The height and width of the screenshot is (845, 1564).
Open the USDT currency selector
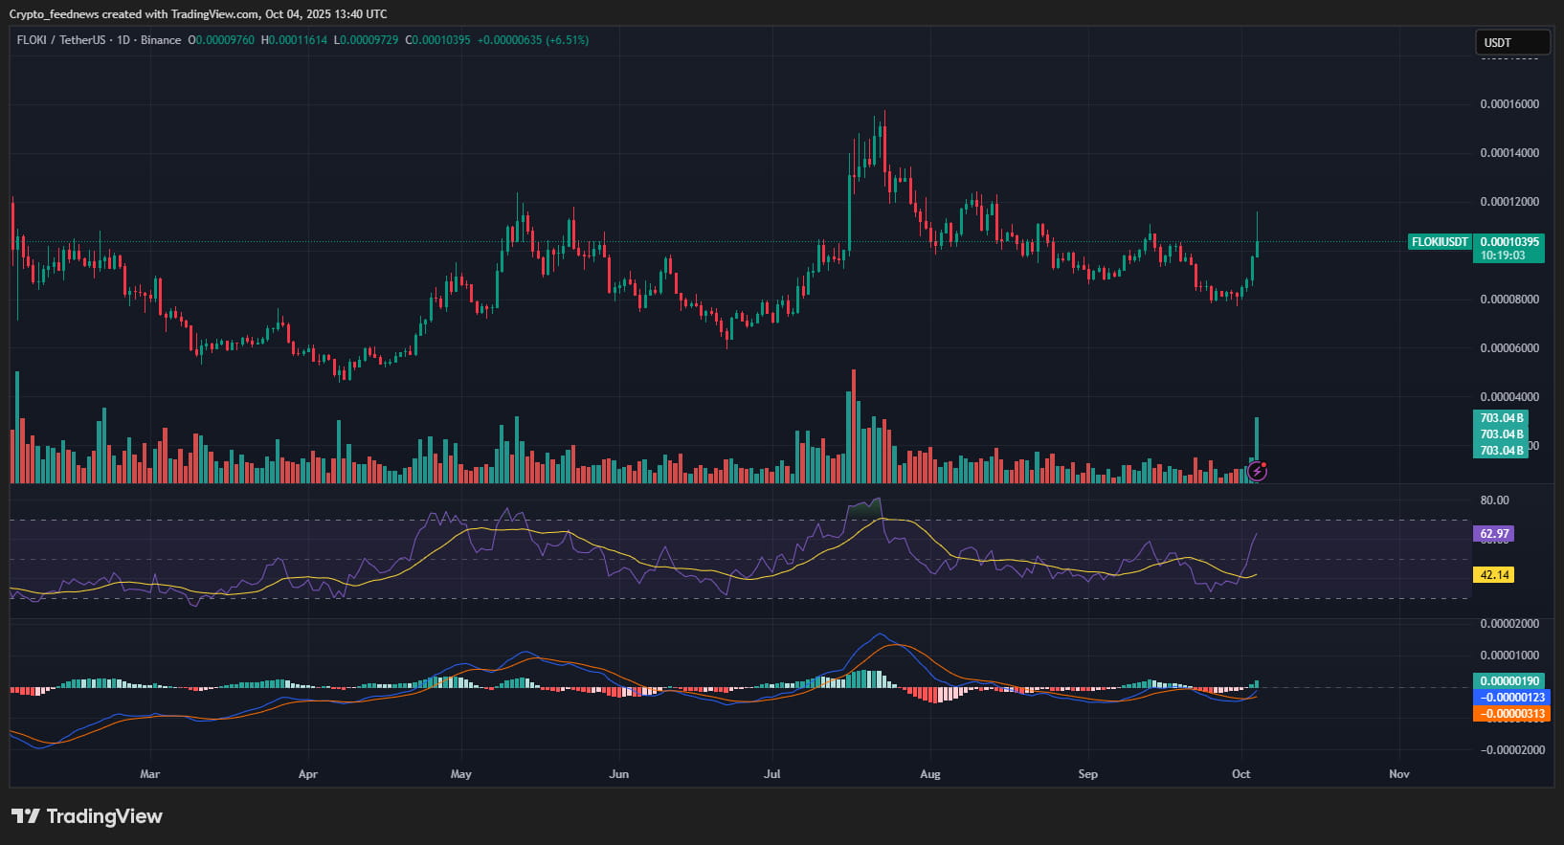1510,42
